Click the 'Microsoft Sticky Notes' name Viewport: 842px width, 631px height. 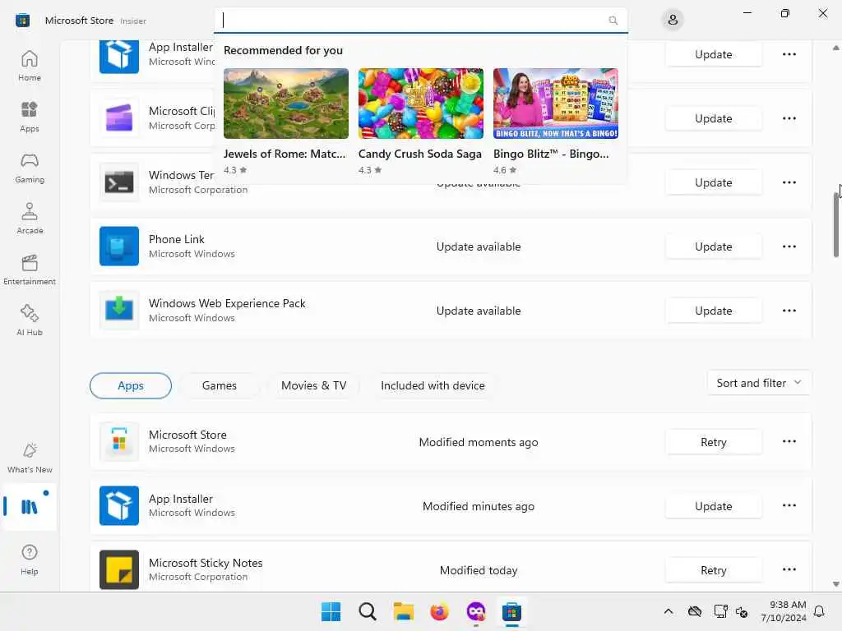click(x=205, y=563)
